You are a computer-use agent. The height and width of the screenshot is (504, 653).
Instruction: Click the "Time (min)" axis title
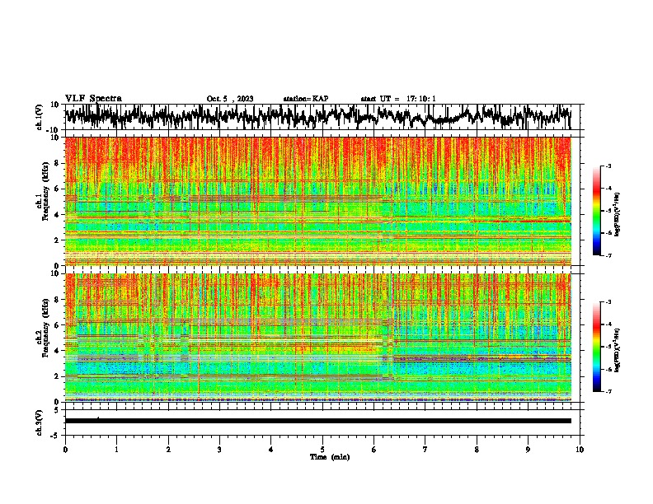point(330,457)
